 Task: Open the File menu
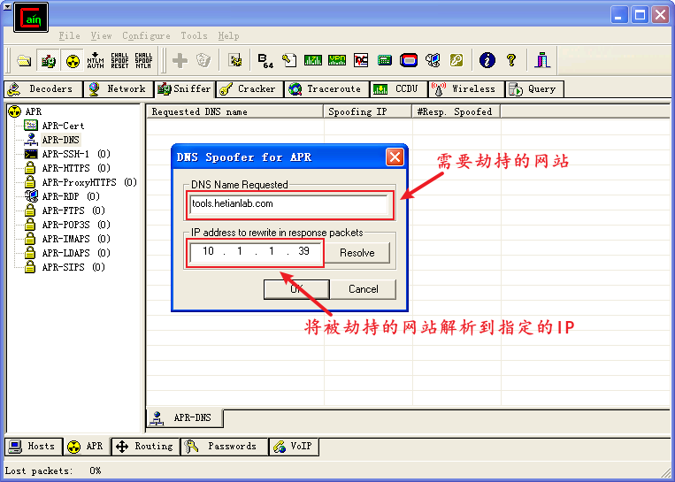click(x=69, y=35)
